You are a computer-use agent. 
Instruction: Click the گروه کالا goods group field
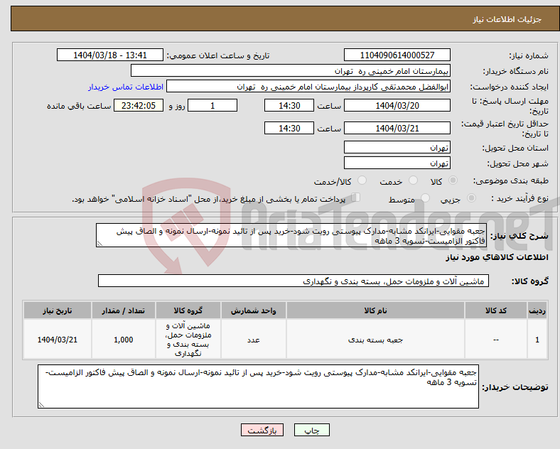pyautogui.click(x=294, y=281)
